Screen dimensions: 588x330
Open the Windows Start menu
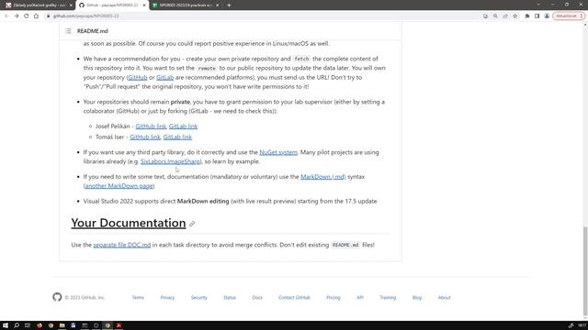pyautogui.click(x=6, y=325)
